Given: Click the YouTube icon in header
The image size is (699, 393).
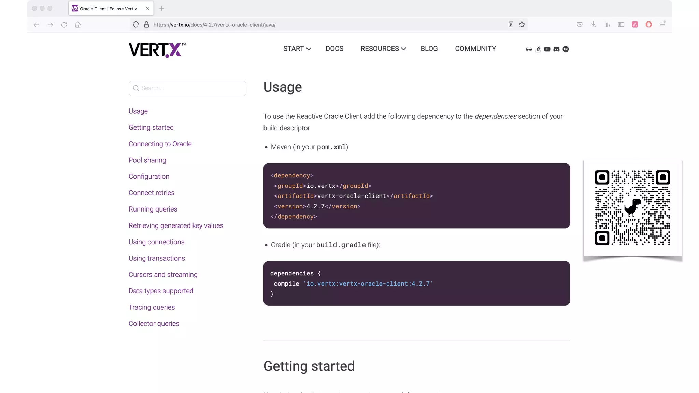Looking at the screenshot, I should 547,49.
